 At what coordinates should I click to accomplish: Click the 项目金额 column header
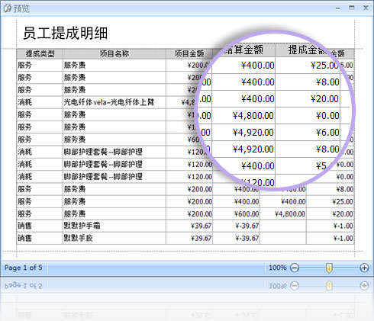click(x=189, y=54)
